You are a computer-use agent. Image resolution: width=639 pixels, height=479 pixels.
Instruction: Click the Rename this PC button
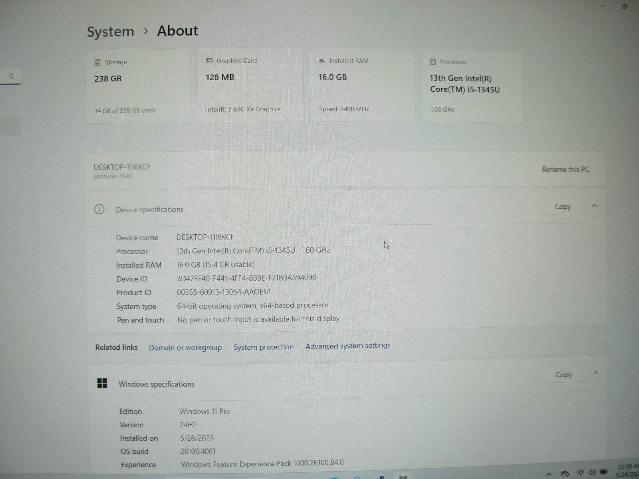(x=566, y=169)
